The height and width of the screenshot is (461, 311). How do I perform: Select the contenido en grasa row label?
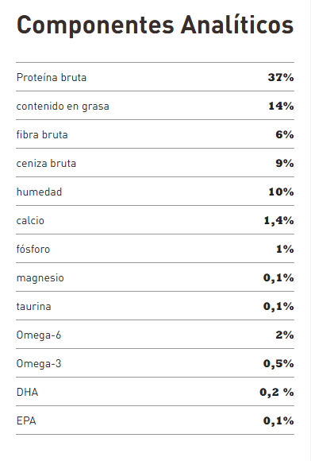pyautogui.click(x=63, y=107)
